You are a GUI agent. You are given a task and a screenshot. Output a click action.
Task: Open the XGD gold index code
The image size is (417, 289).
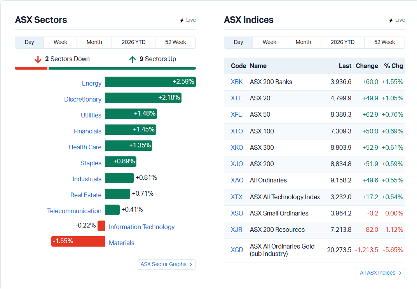tap(237, 250)
